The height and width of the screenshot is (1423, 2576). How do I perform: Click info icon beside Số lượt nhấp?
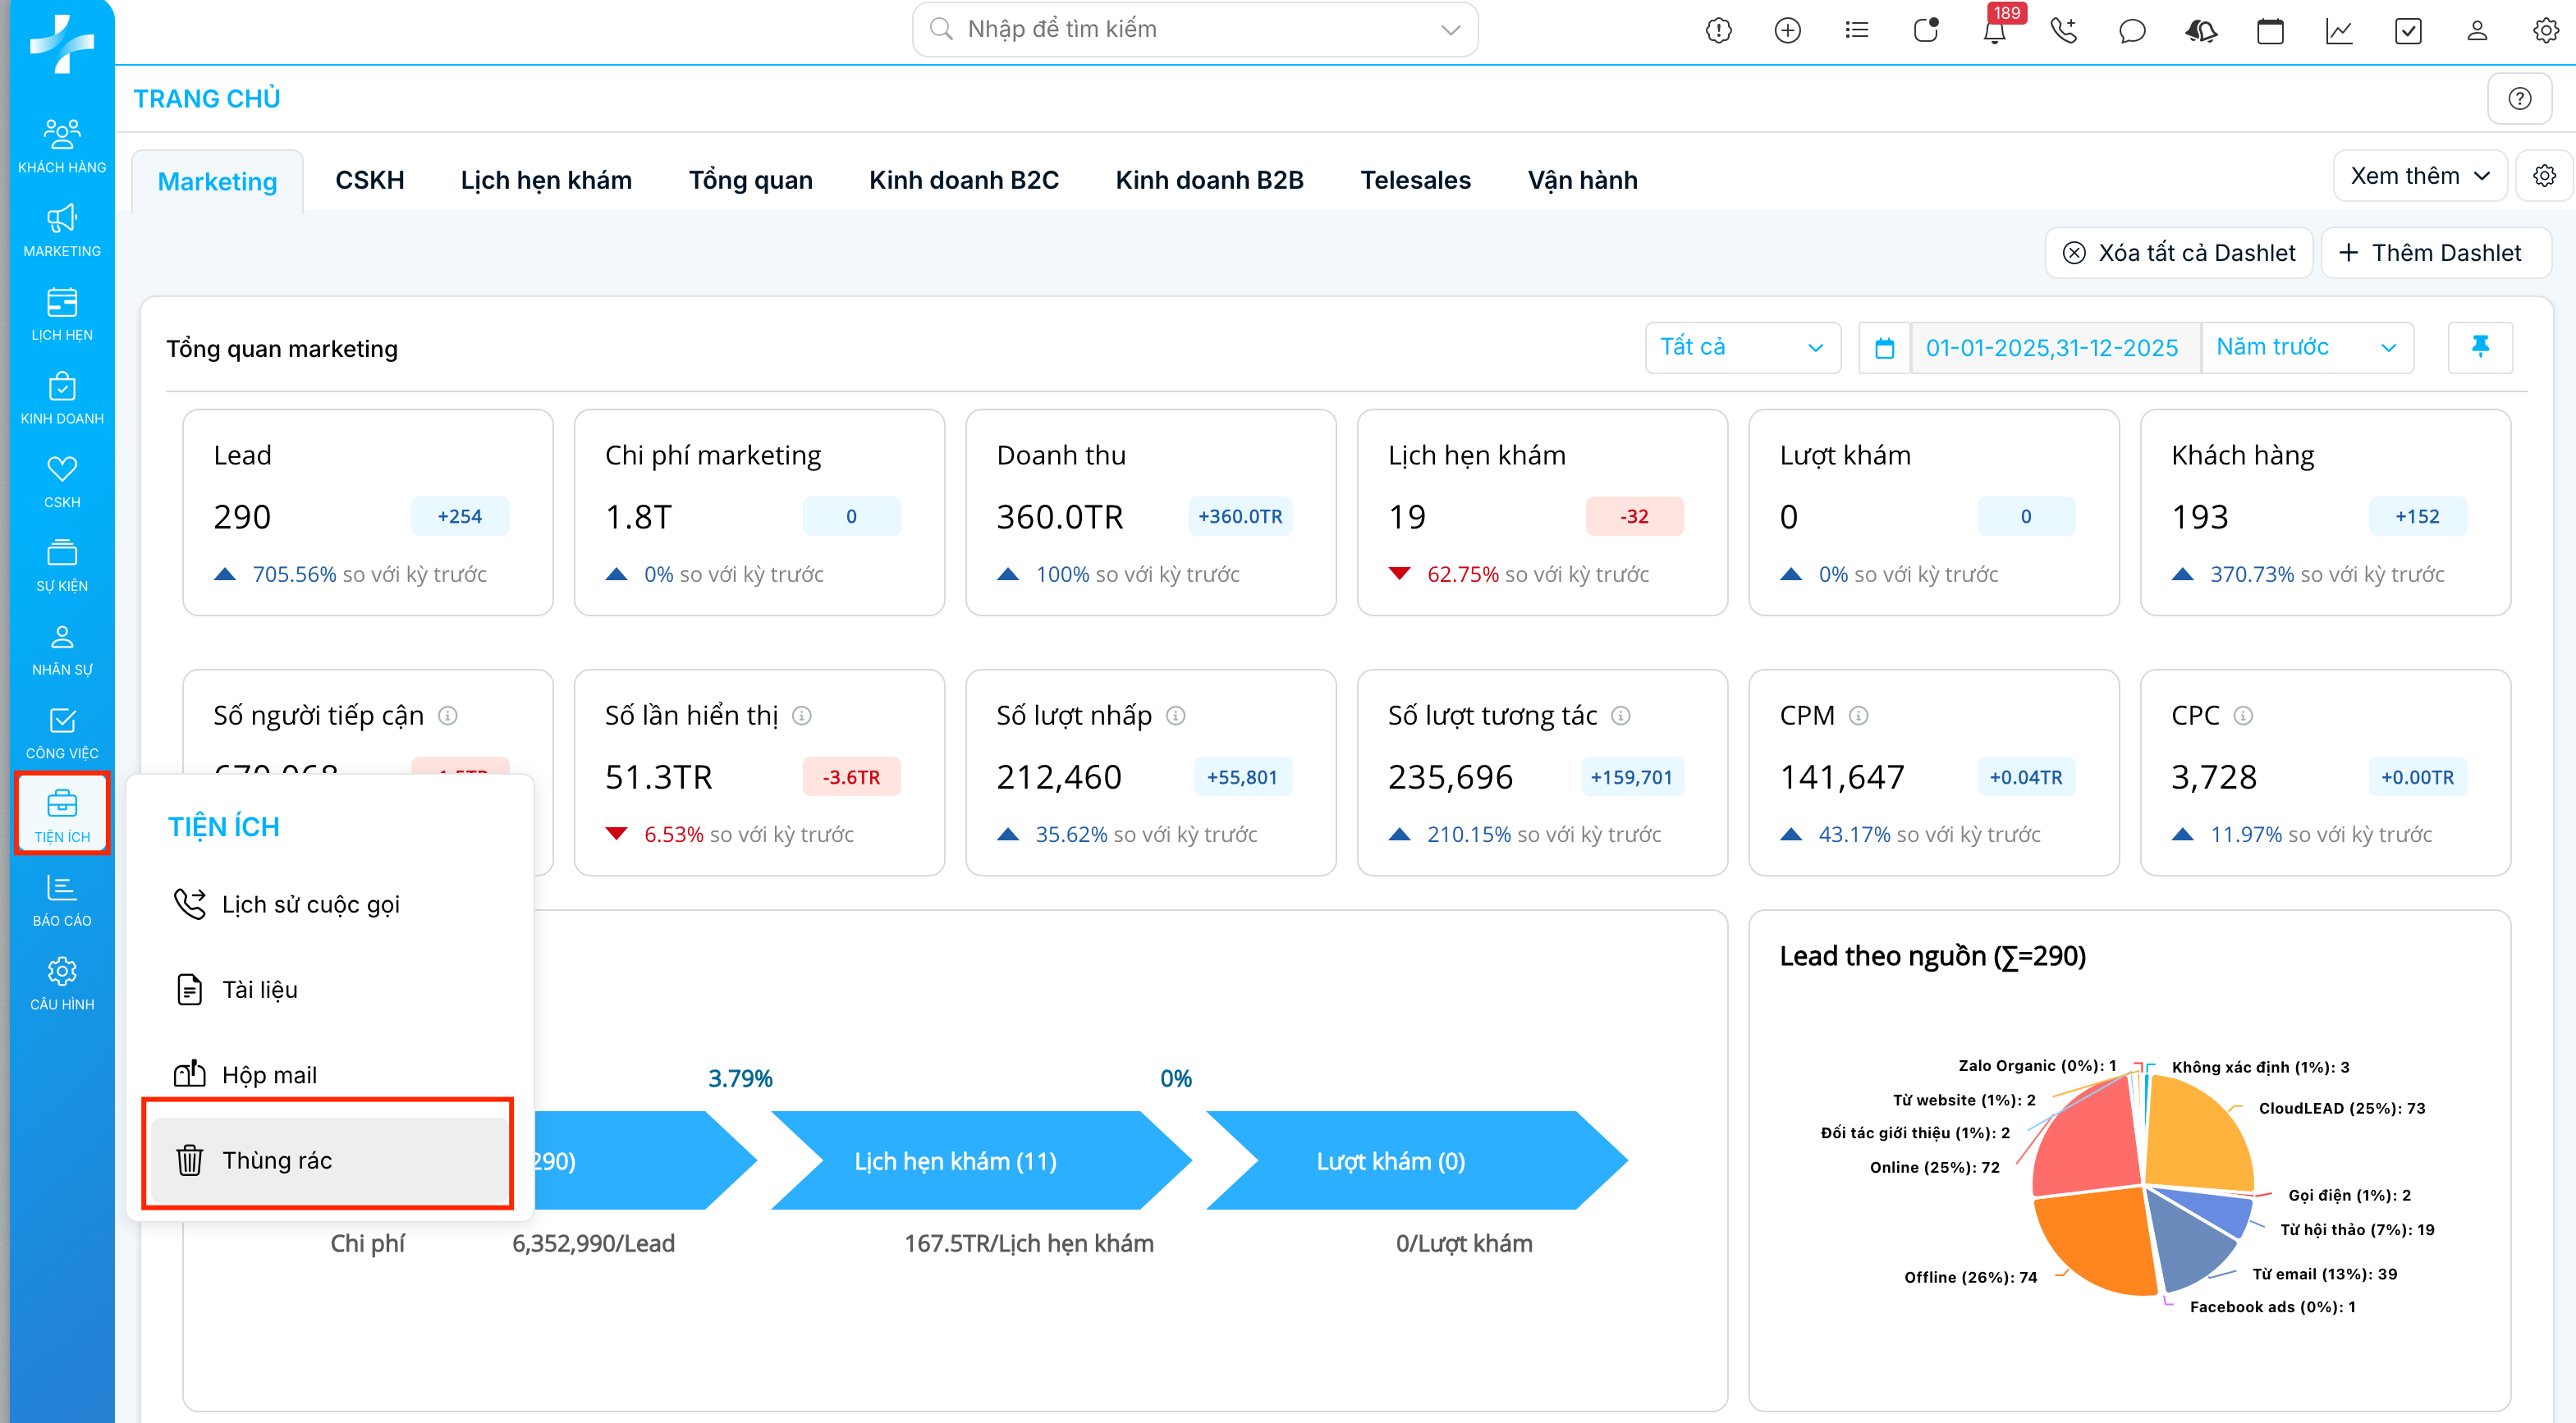click(1176, 715)
